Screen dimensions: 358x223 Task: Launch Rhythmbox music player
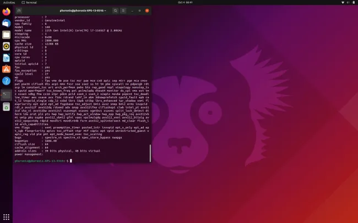click(x=6, y=46)
